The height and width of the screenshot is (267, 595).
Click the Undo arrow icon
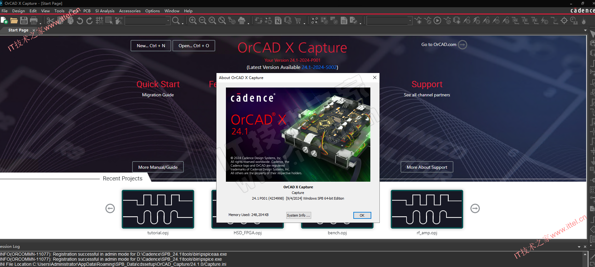[80, 20]
